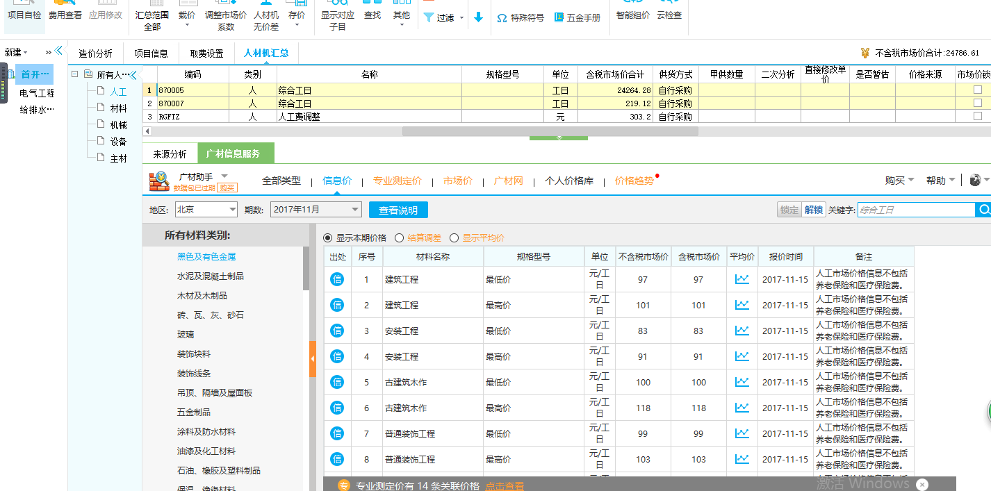Open the 过滤 dropdown arrow
The height and width of the screenshot is (491, 991).
click(461, 18)
